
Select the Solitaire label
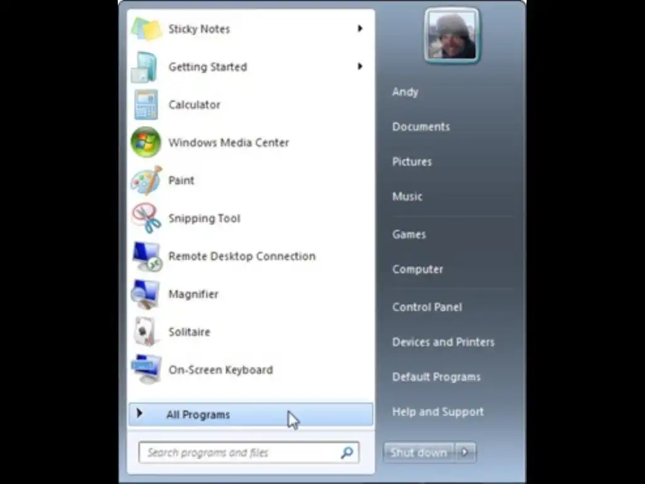[x=189, y=331]
